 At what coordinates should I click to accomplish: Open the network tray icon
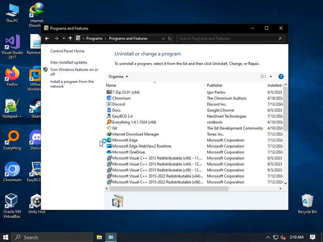pos(276,238)
